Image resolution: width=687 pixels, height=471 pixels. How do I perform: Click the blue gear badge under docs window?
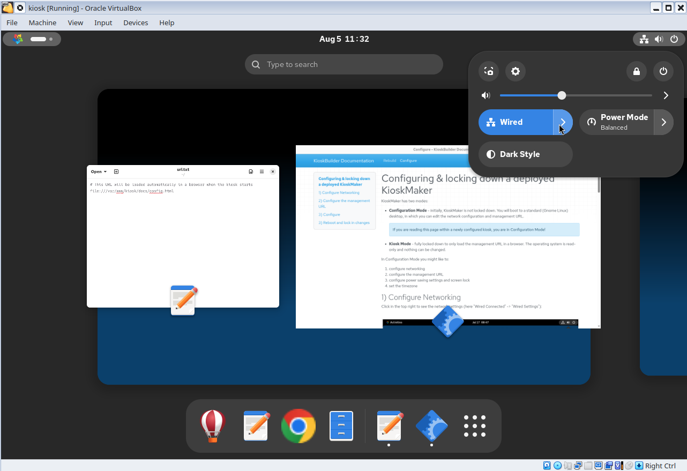point(448,322)
